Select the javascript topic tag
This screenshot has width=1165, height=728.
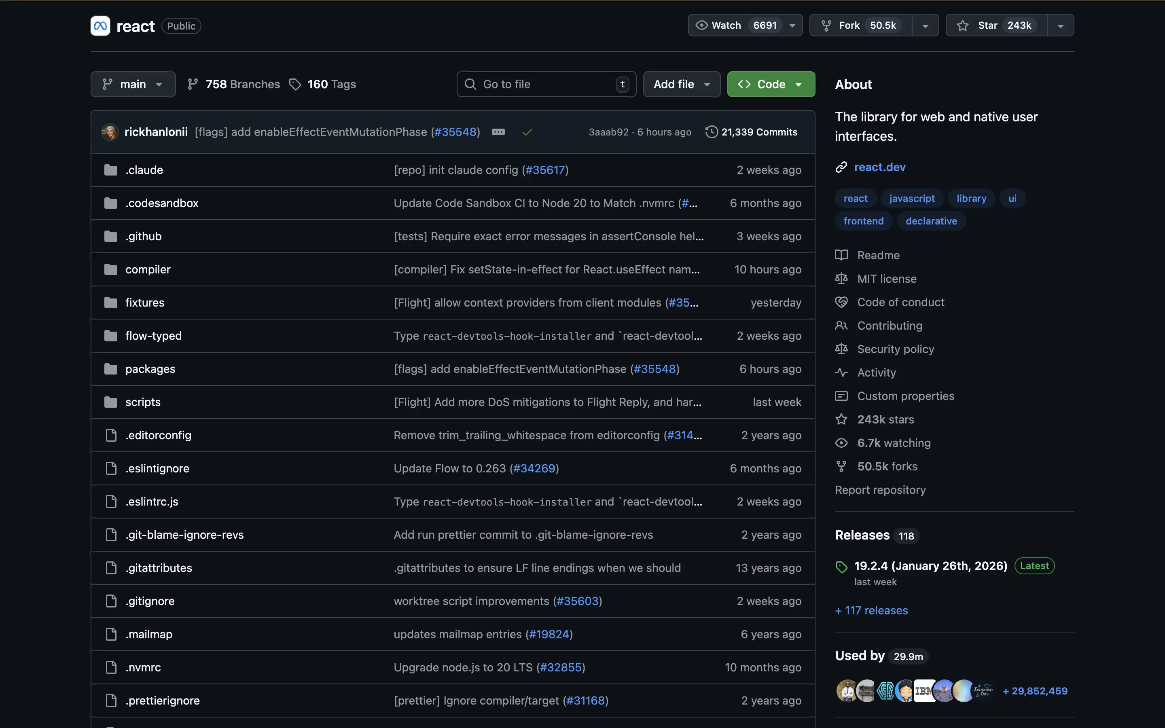[912, 198]
